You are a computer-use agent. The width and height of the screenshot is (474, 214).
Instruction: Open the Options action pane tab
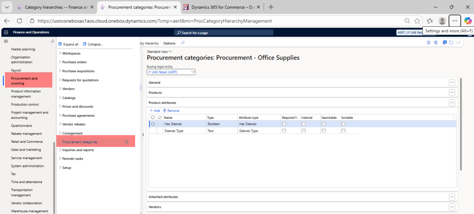(x=169, y=43)
